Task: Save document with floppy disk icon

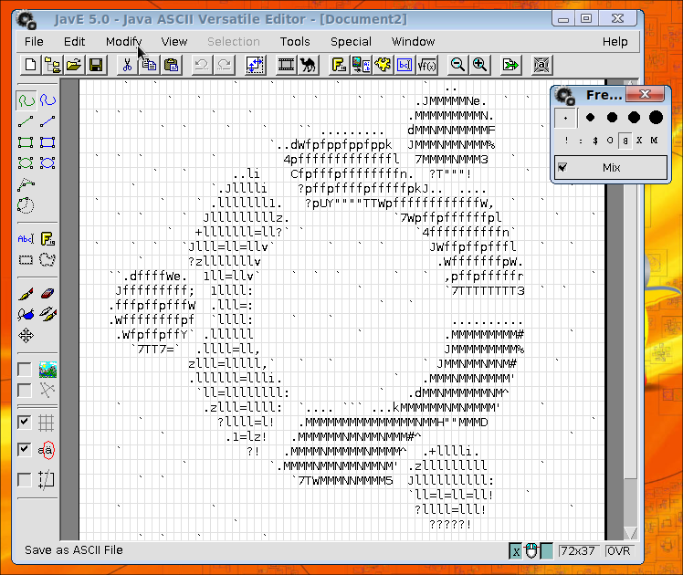Action: coord(96,66)
